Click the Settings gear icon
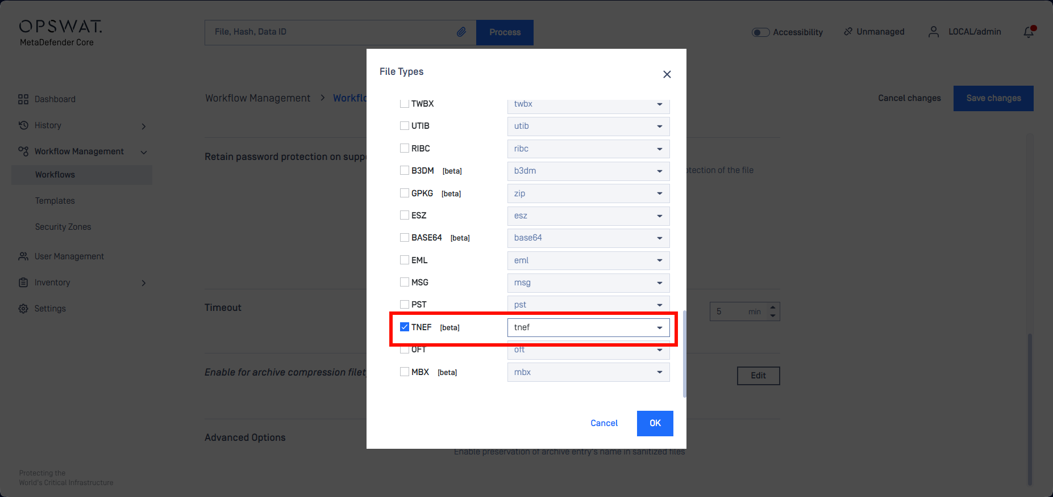Screen dimensions: 1053x497 pyautogui.click(x=23, y=309)
